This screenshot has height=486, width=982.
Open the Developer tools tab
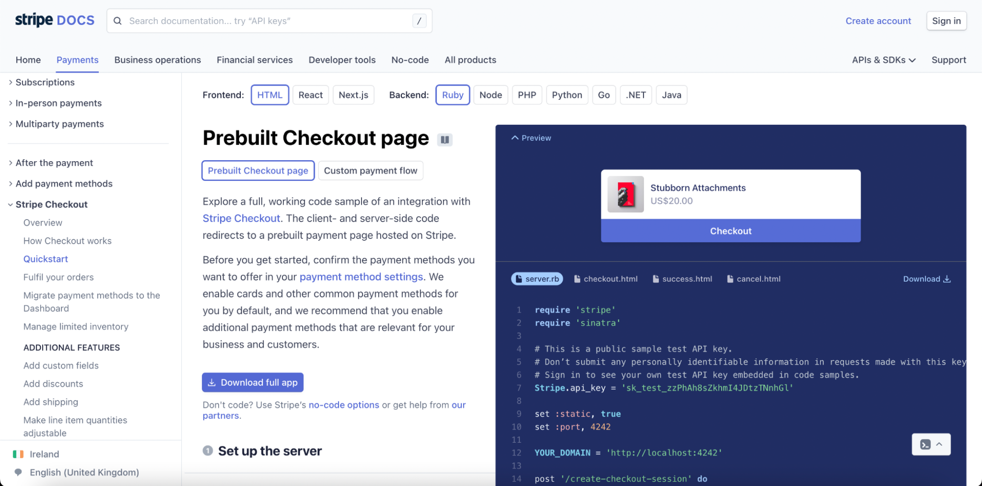click(x=342, y=60)
